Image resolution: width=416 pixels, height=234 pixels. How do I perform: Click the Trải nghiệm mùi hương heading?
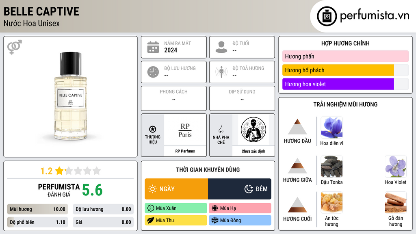[x=345, y=104]
